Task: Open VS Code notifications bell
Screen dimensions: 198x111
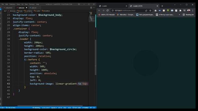Action: pos(94,108)
